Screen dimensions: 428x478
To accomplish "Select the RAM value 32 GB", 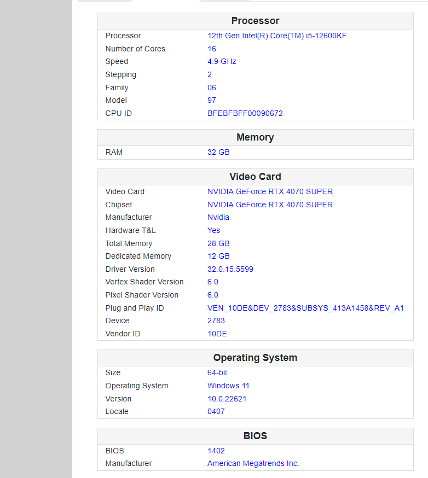I will (218, 152).
